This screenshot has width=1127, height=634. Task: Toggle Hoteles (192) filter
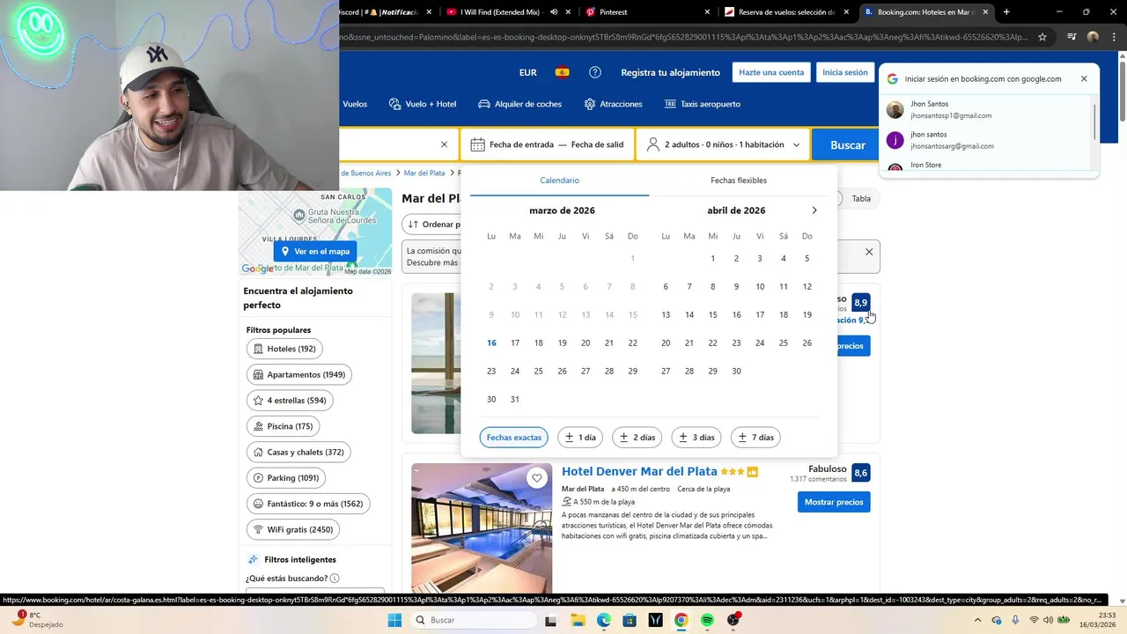tap(284, 349)
